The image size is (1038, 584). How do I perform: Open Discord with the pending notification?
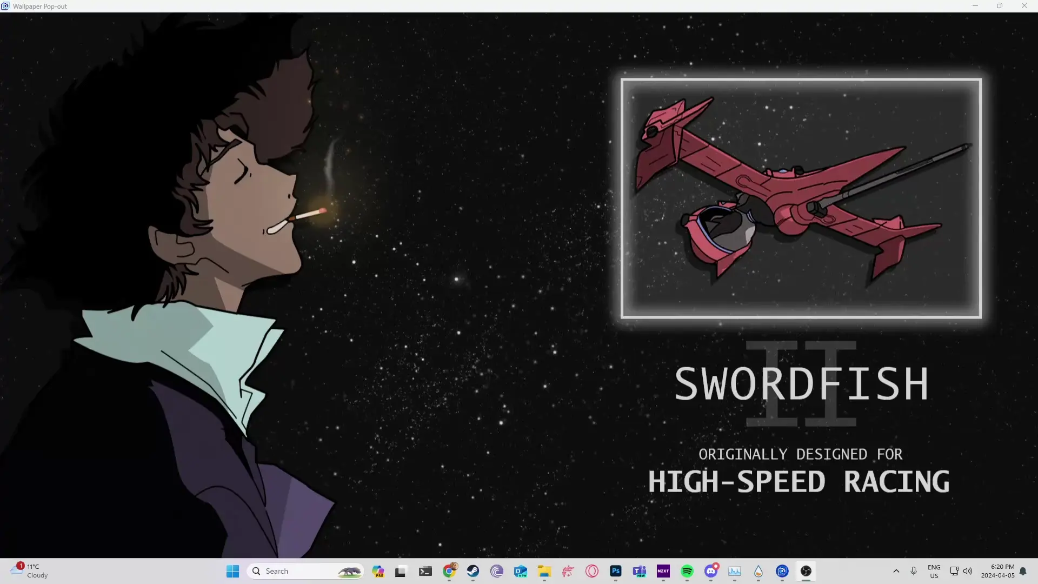pyautogui.click(x=710, y=572)
